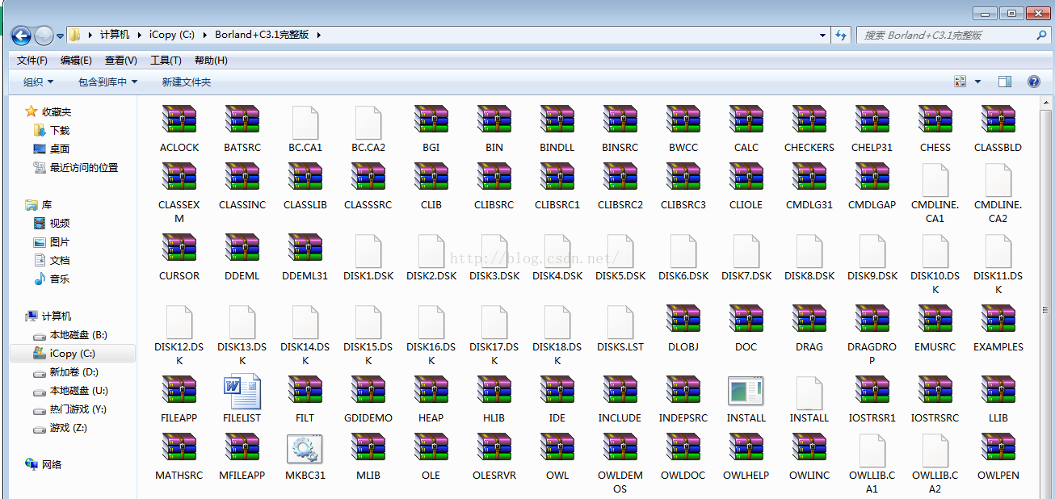Open the 编辑(E) menu
The width and height of the screenshot is (1055, 499).
tap(76, 61)
